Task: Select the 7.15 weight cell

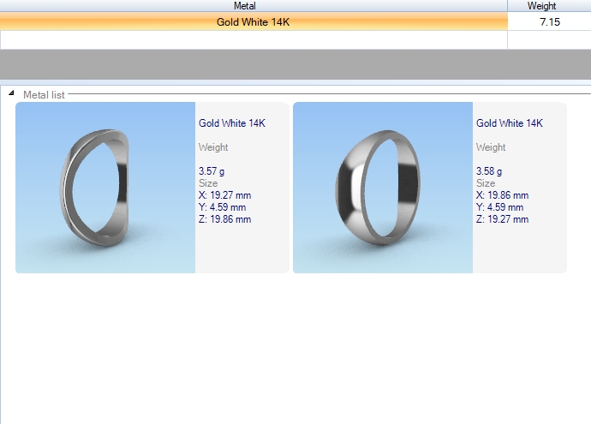Action: click(x=549, y=21)
